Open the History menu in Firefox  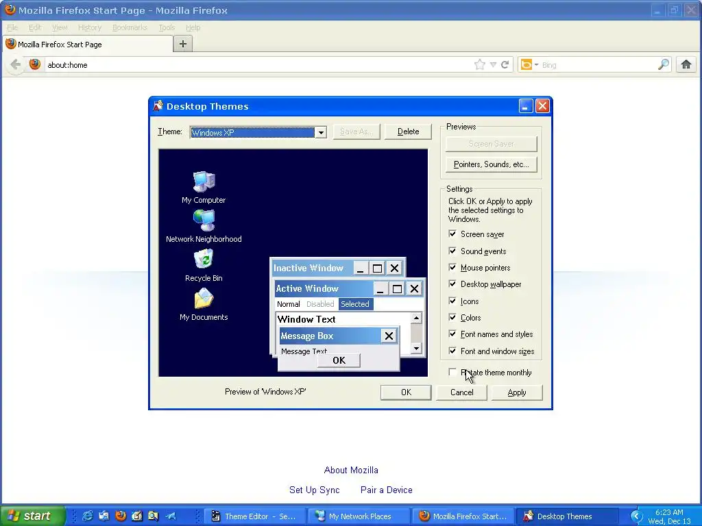(90, 27)
